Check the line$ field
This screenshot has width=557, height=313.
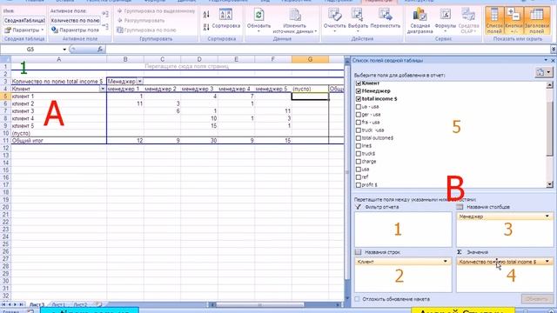point(358,146)
